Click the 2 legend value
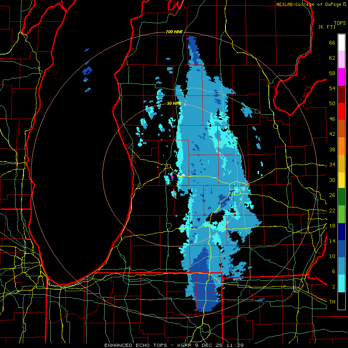The image size is (348, 348). pyautogui.click(x=333, y=287)
